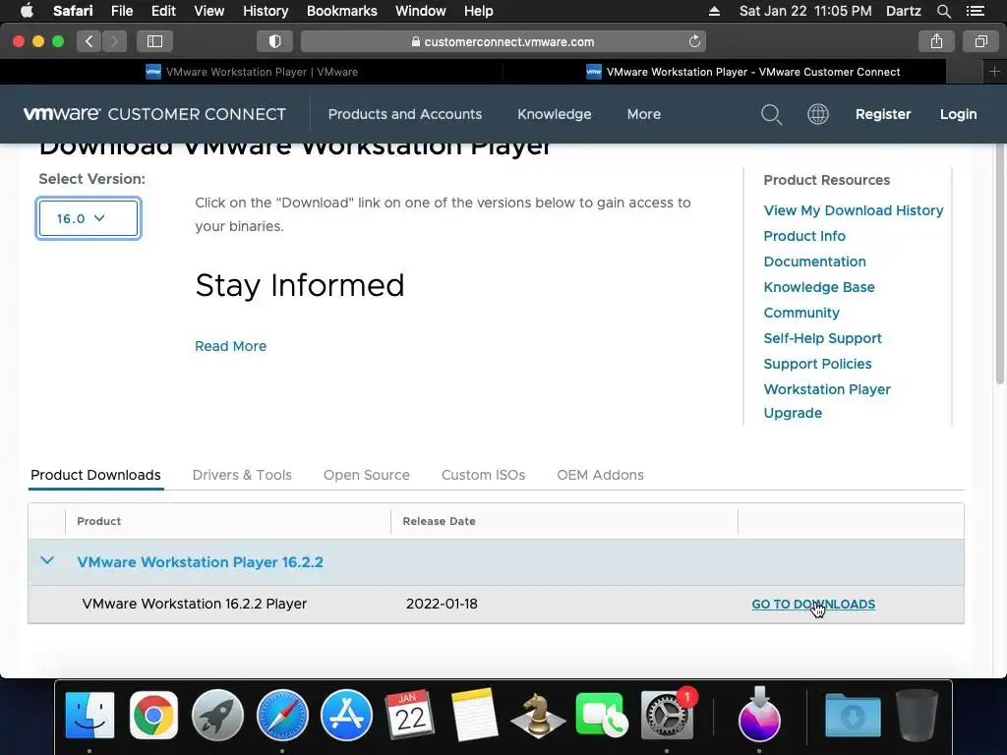1007x755 pixels.
Task: Open Launchpad from the Dock
Action: click(x=217, y=715)
